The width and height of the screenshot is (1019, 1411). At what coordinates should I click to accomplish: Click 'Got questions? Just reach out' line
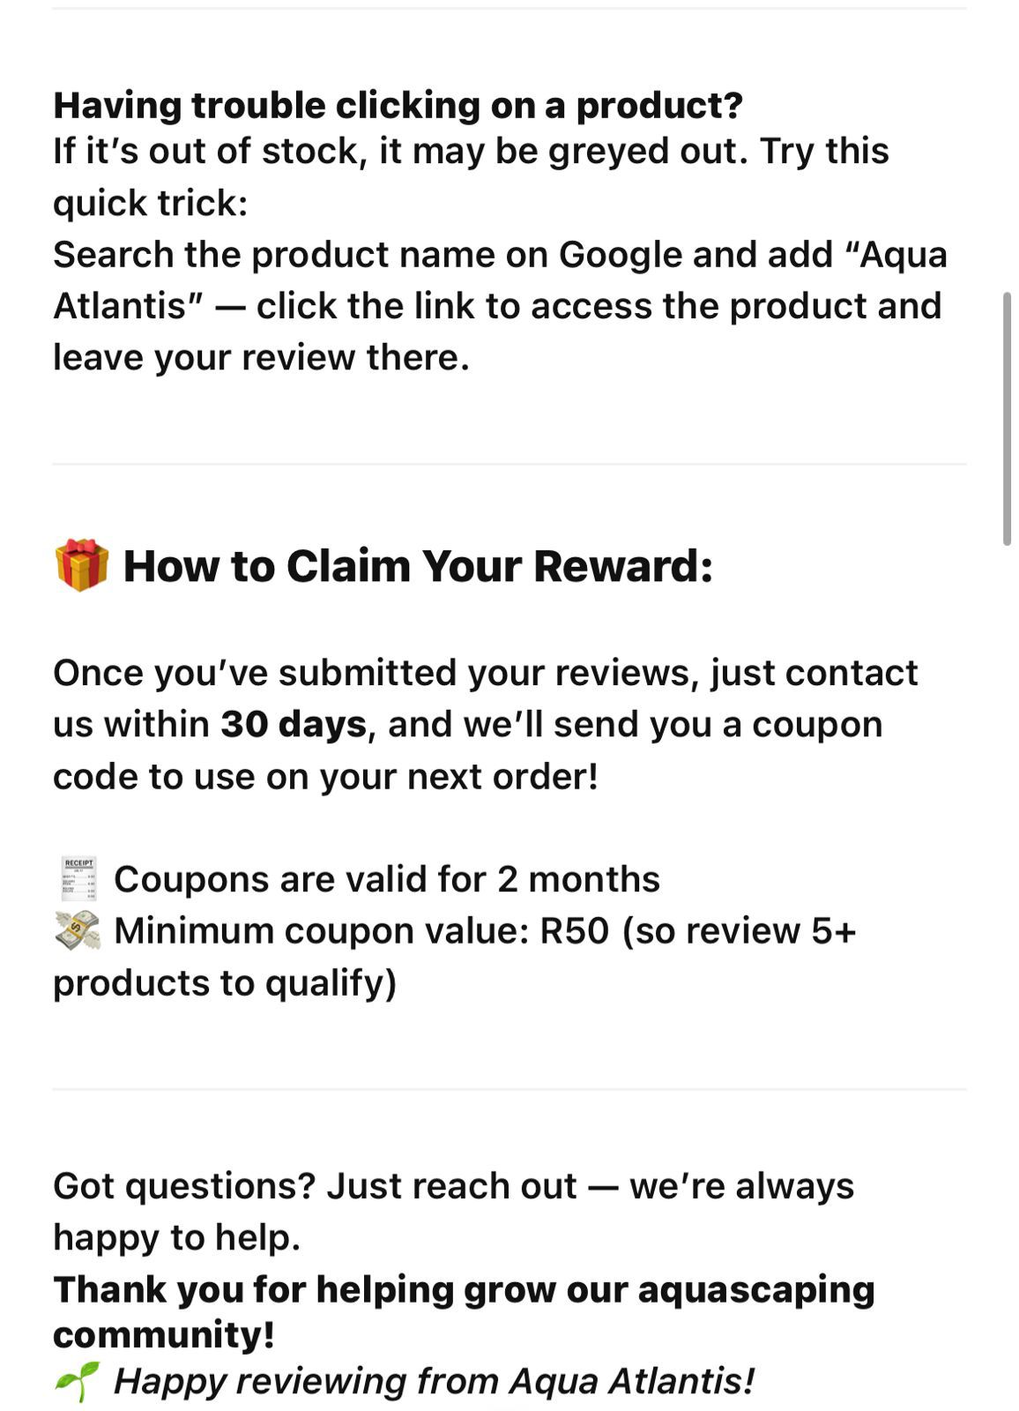pos(315,1186)
